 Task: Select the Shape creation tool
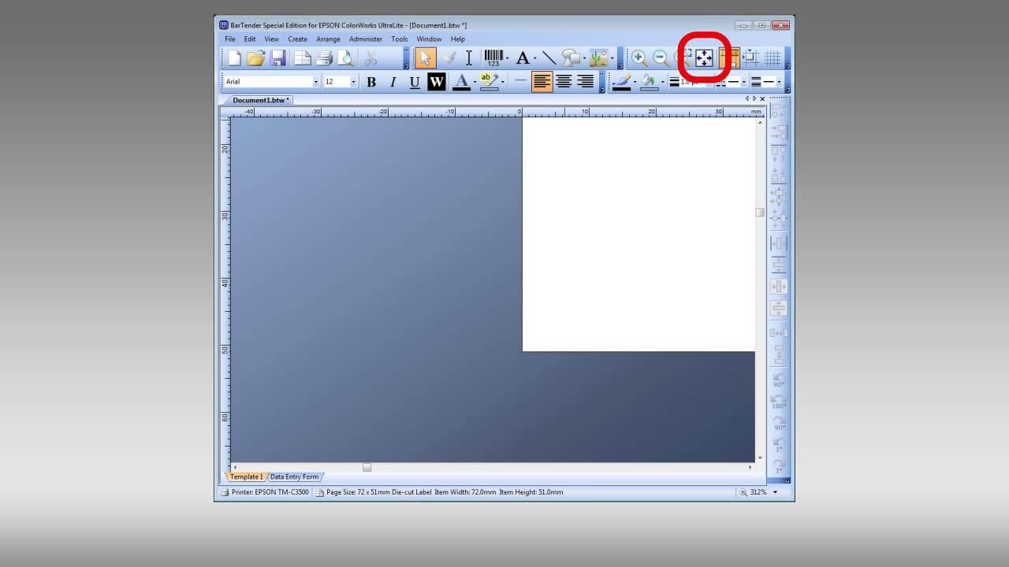[570, 57]
